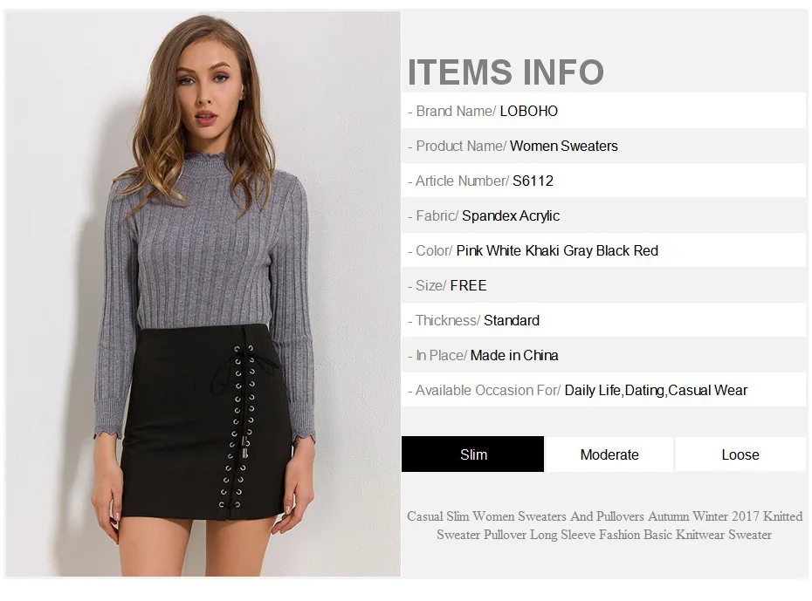Click the Fabric Spandex Acrylic row

pos(604,215)
